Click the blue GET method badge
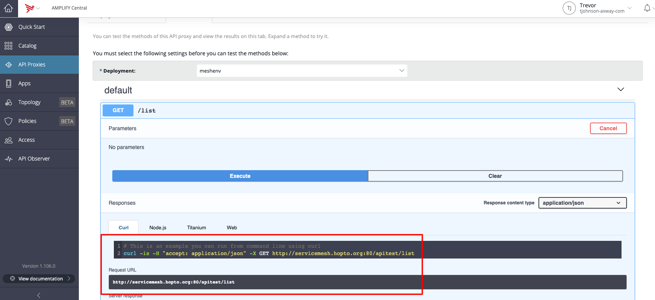 pyautogui.click(x=118, y=110)
